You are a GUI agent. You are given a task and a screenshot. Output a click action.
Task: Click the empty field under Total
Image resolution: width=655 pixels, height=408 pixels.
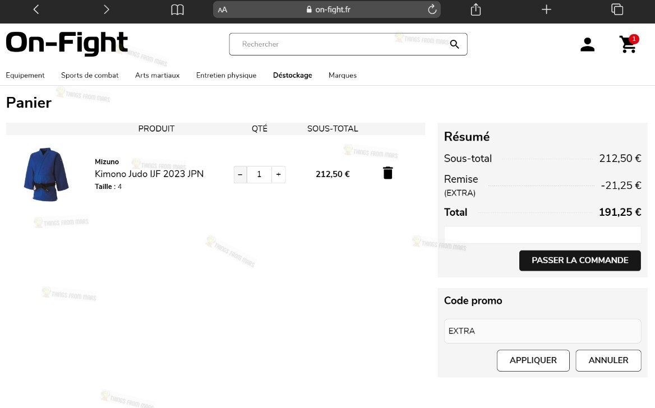[x=542, y=235]
